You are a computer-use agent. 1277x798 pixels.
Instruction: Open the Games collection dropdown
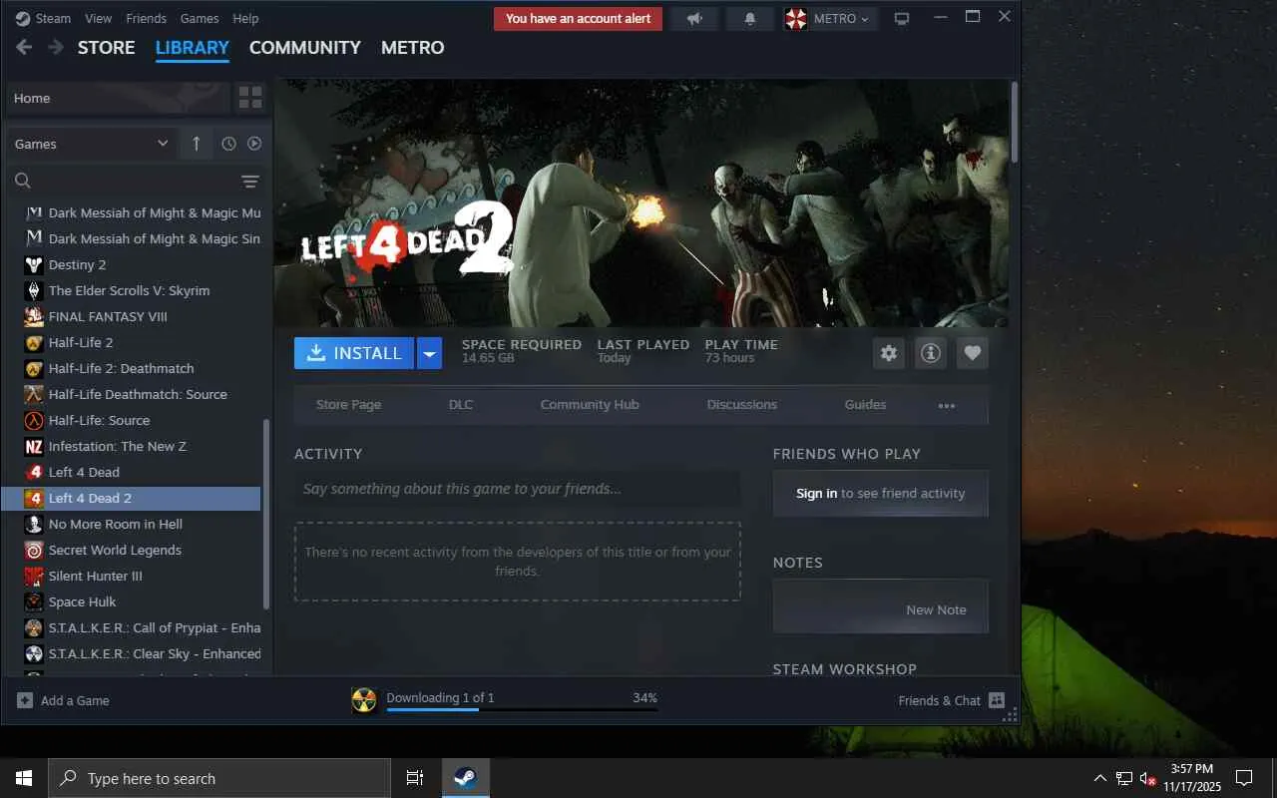coord(92,144)
